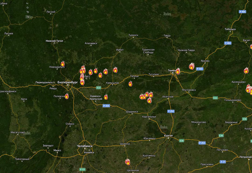This screenshot has height=173, width=252.
Task: Click the P-254 badge north of Курган
Action: [171, 111]
